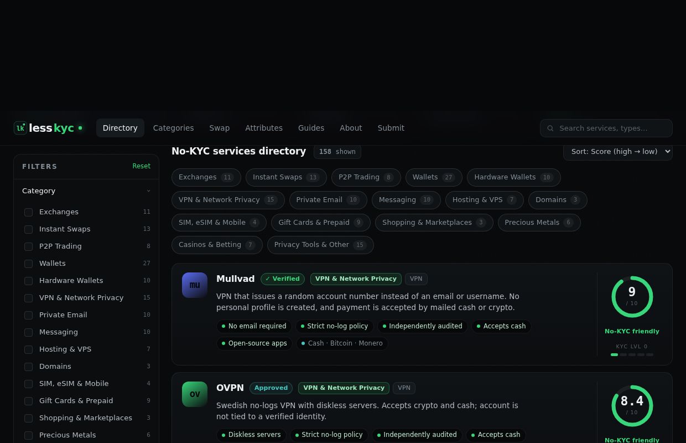Select the Private Email filter checkbox
686x443 pixels.
point(28,315)
